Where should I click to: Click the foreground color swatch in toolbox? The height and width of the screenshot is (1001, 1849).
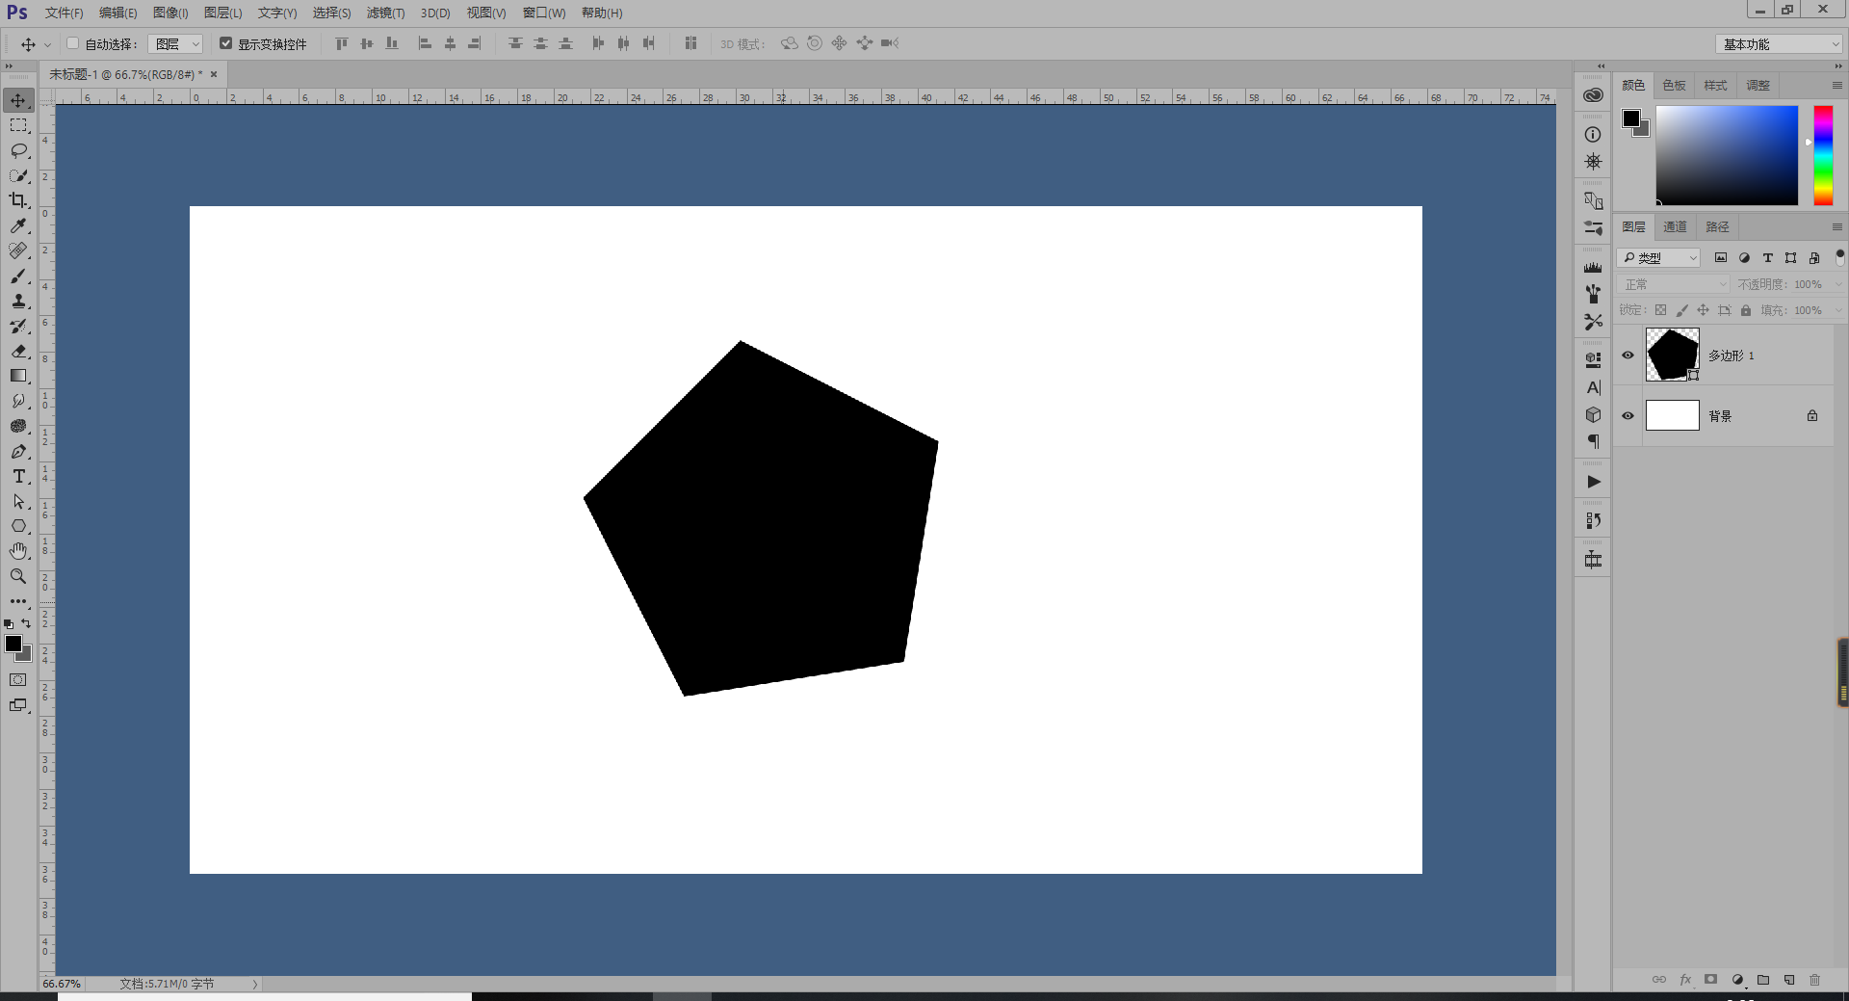coord(13,644)
